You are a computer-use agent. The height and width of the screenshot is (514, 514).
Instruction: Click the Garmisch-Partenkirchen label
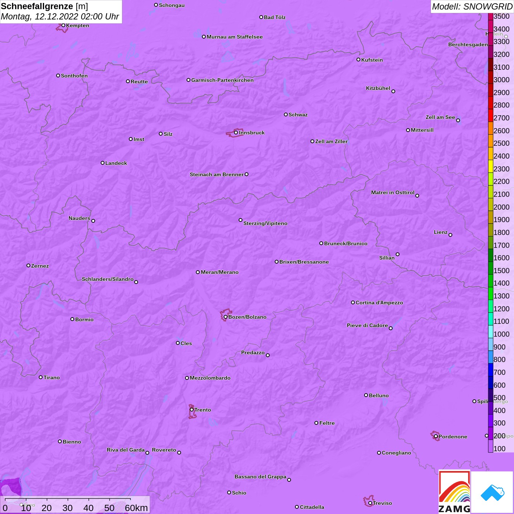tap(222, 80)
